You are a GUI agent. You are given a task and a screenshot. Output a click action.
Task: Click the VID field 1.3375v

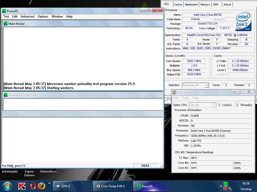(x=221, y=146)
